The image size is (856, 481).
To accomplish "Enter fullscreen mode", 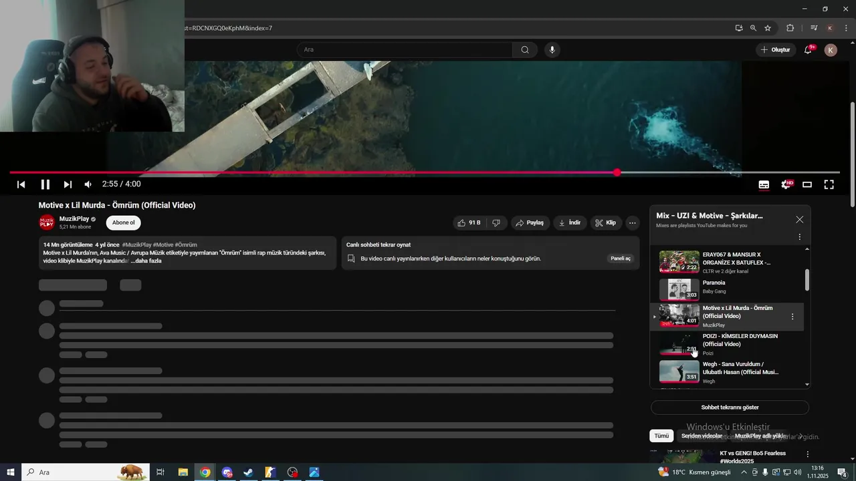I will coord(829,184).
